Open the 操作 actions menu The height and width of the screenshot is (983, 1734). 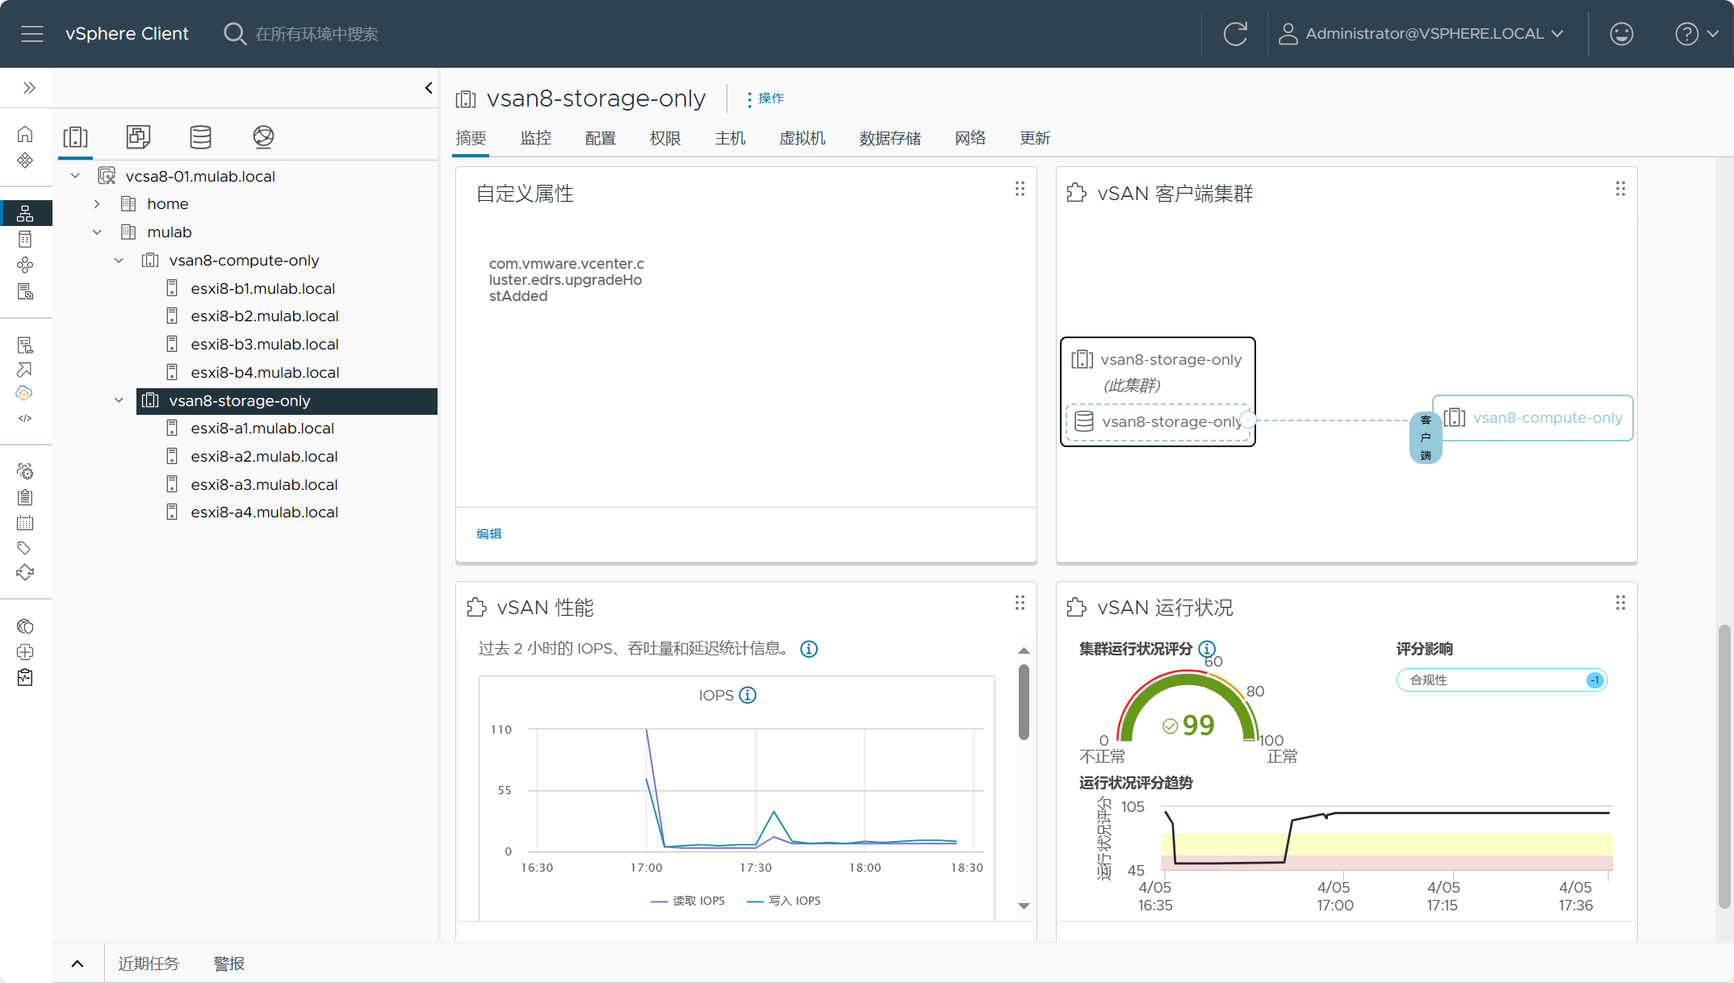(x=765, y=98)
